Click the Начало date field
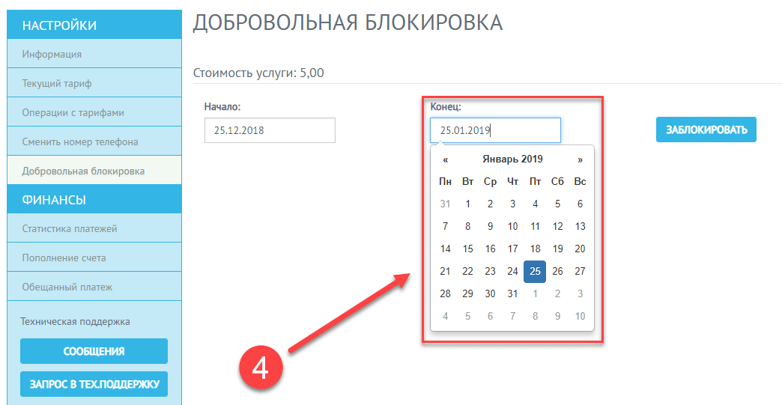This screenshot has width=782, height=405. [x=270, y=130]
